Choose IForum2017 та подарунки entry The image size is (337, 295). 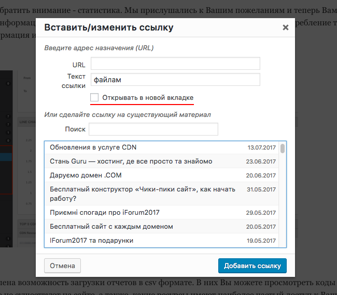coord(91,241)
